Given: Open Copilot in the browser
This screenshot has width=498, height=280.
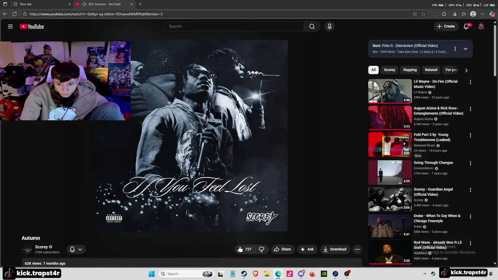Looking at the screenshot, I should [x=492, y=14].
